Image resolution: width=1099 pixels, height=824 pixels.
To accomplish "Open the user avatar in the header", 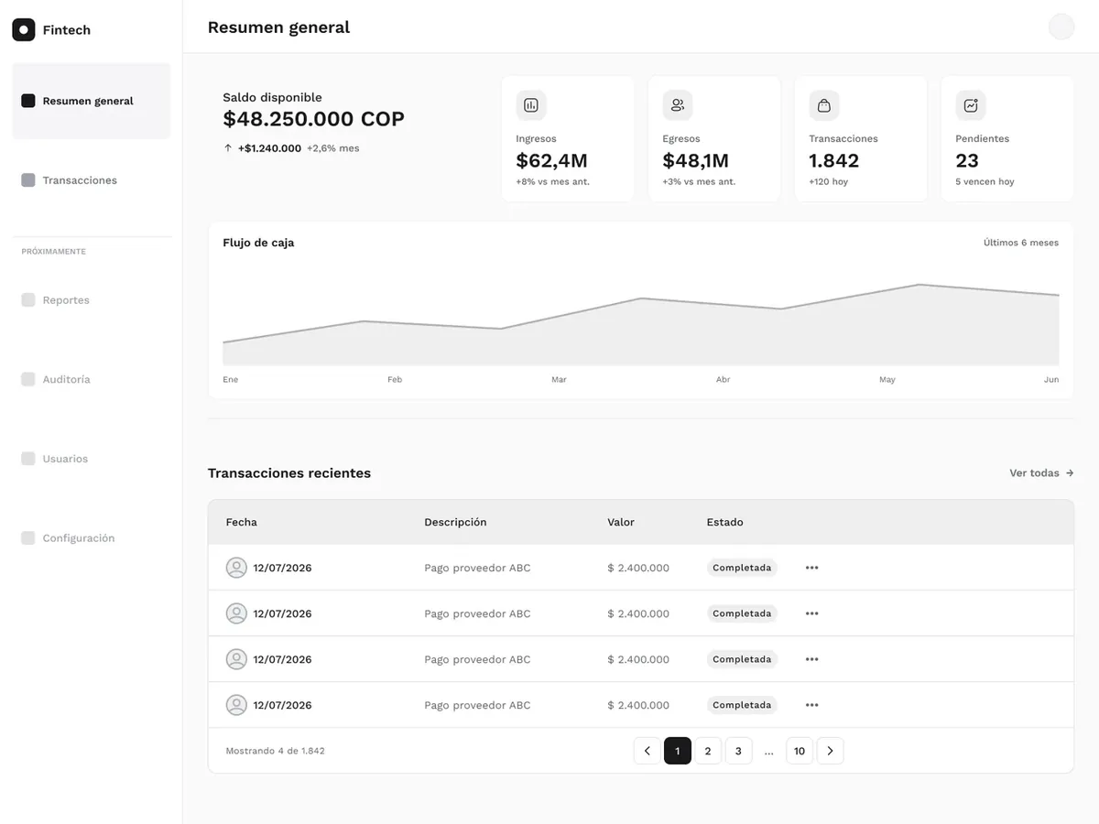I will tap(1061, 27).
